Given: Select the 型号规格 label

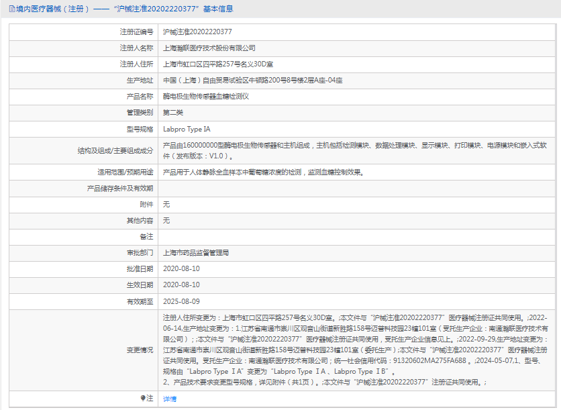Looking at the screenshot, I should point(140,129).
